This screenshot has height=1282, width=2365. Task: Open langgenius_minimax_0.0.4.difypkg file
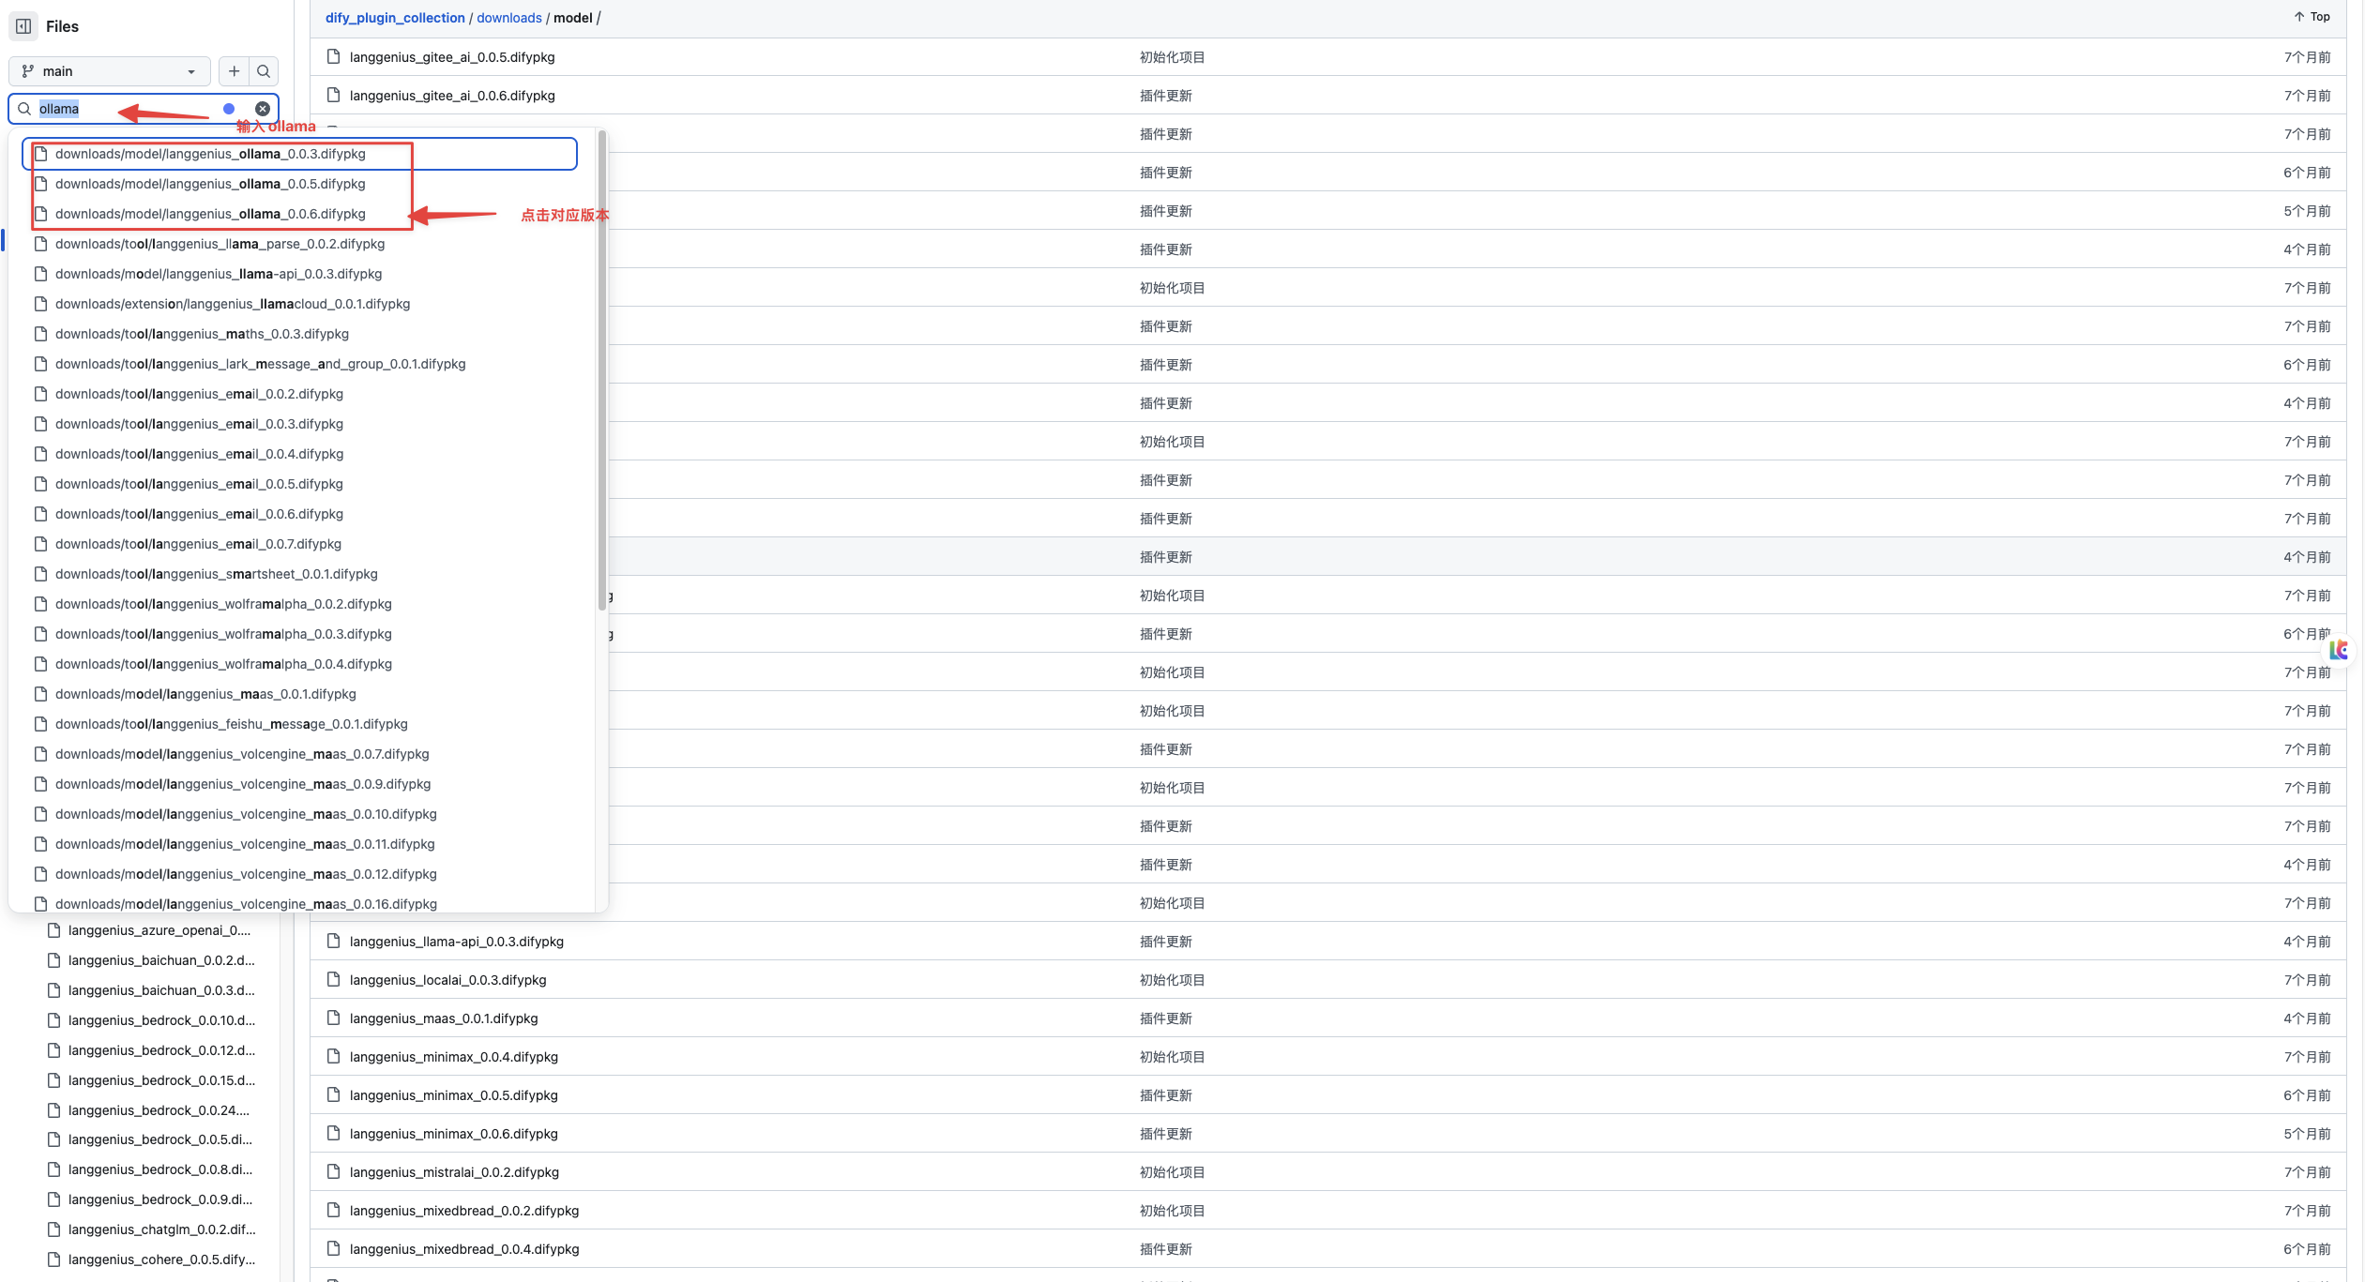click(x=454, y=1057)
